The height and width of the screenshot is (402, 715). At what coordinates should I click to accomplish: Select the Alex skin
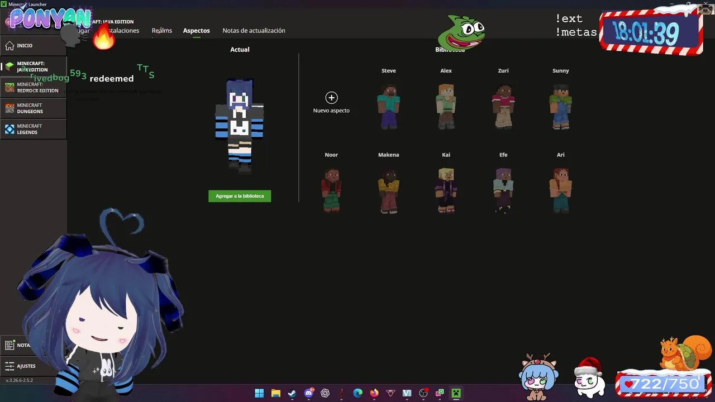point(446,106)
